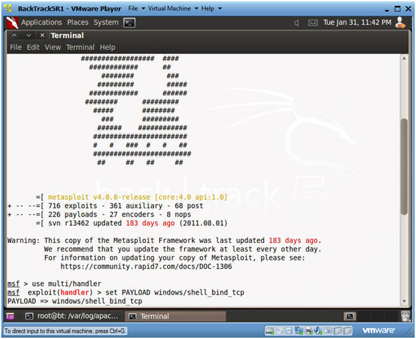The height and width of the screenshot is (339, 416).
Task: Open the Applications menu in GNOME panel
Action: 41,23
